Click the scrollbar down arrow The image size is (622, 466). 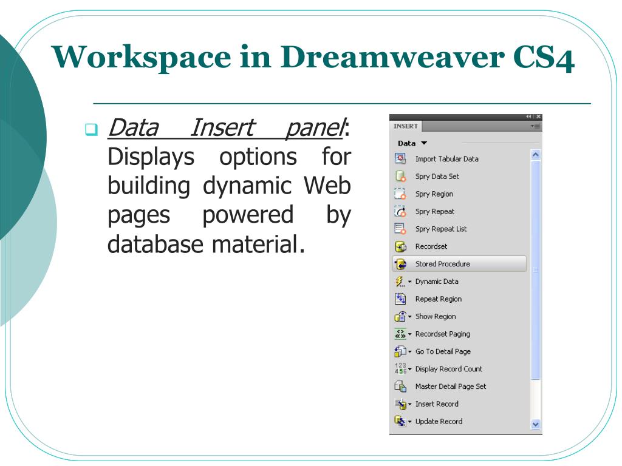536,424
